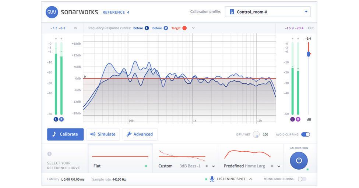
Task: Click the Custom curve dotted line thumbnail
Action: click(x=182, y=156)
